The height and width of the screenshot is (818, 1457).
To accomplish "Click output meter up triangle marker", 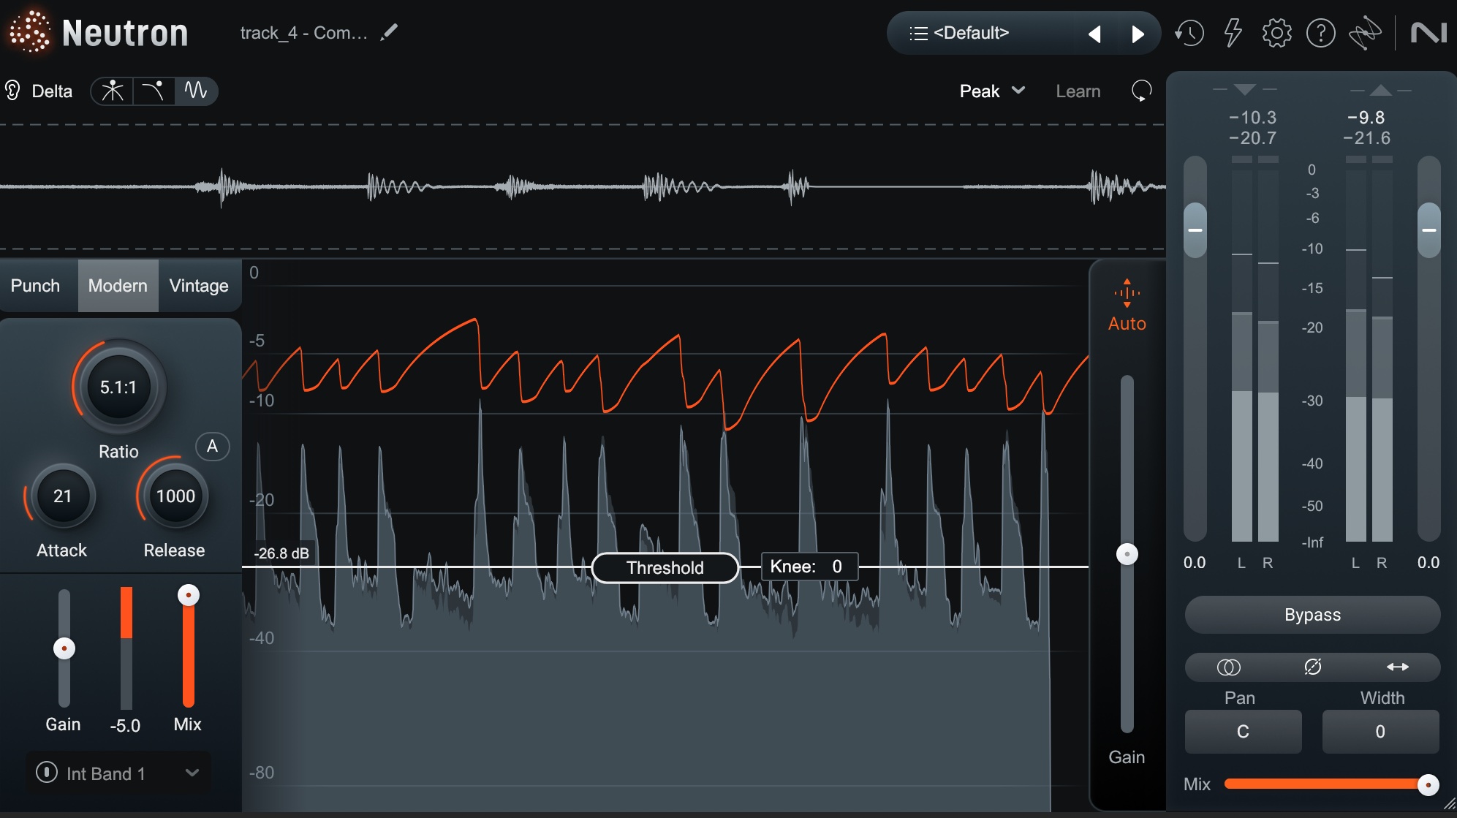I will [x=1380, y=89].
